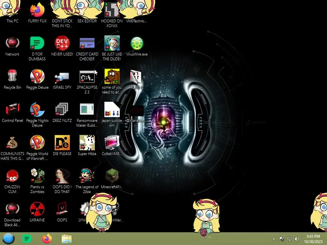The width and height of the screenshot is (327, 245).
Task: Open the green document app in taskbar
Action: point(27,239)
